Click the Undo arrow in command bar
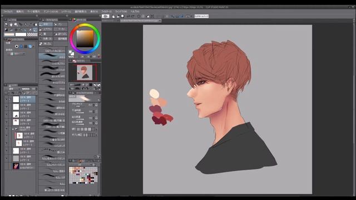This screenshot has height=200, width=356. pyautogui.click(x=128, y=16)
